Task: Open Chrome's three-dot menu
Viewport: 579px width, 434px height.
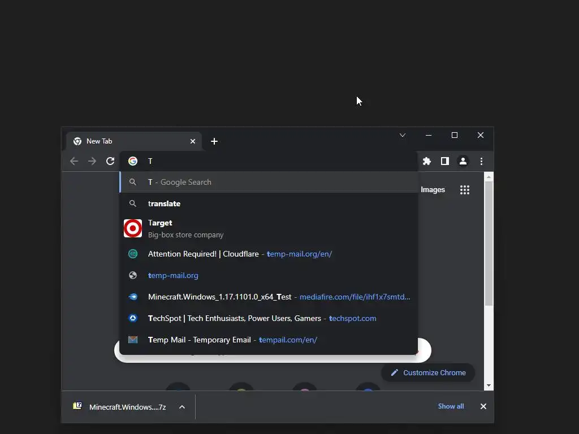Action: click(x=481, y=161)
